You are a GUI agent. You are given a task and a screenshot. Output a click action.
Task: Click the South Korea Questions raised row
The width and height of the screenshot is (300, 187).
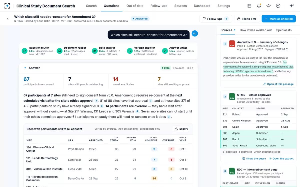point(258,146)
